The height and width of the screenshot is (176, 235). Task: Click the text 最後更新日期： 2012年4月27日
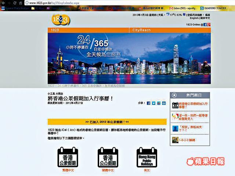[65, 103]
